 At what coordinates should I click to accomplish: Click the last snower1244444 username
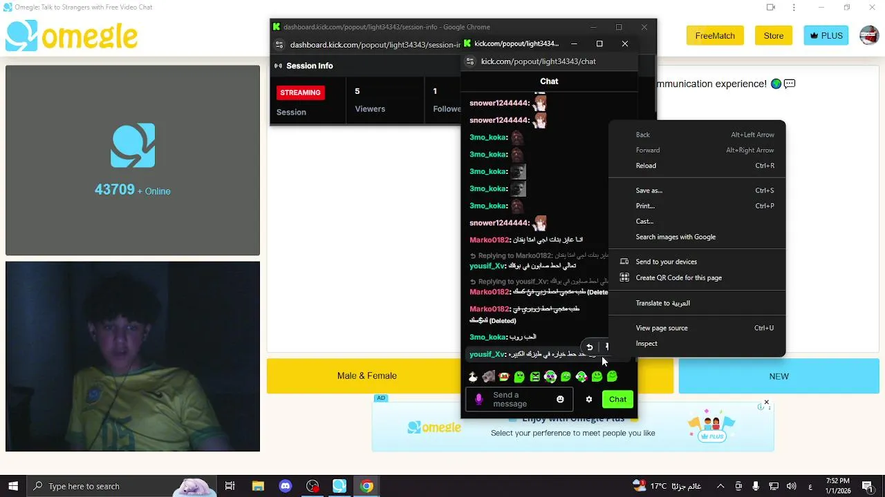point(499,223)
